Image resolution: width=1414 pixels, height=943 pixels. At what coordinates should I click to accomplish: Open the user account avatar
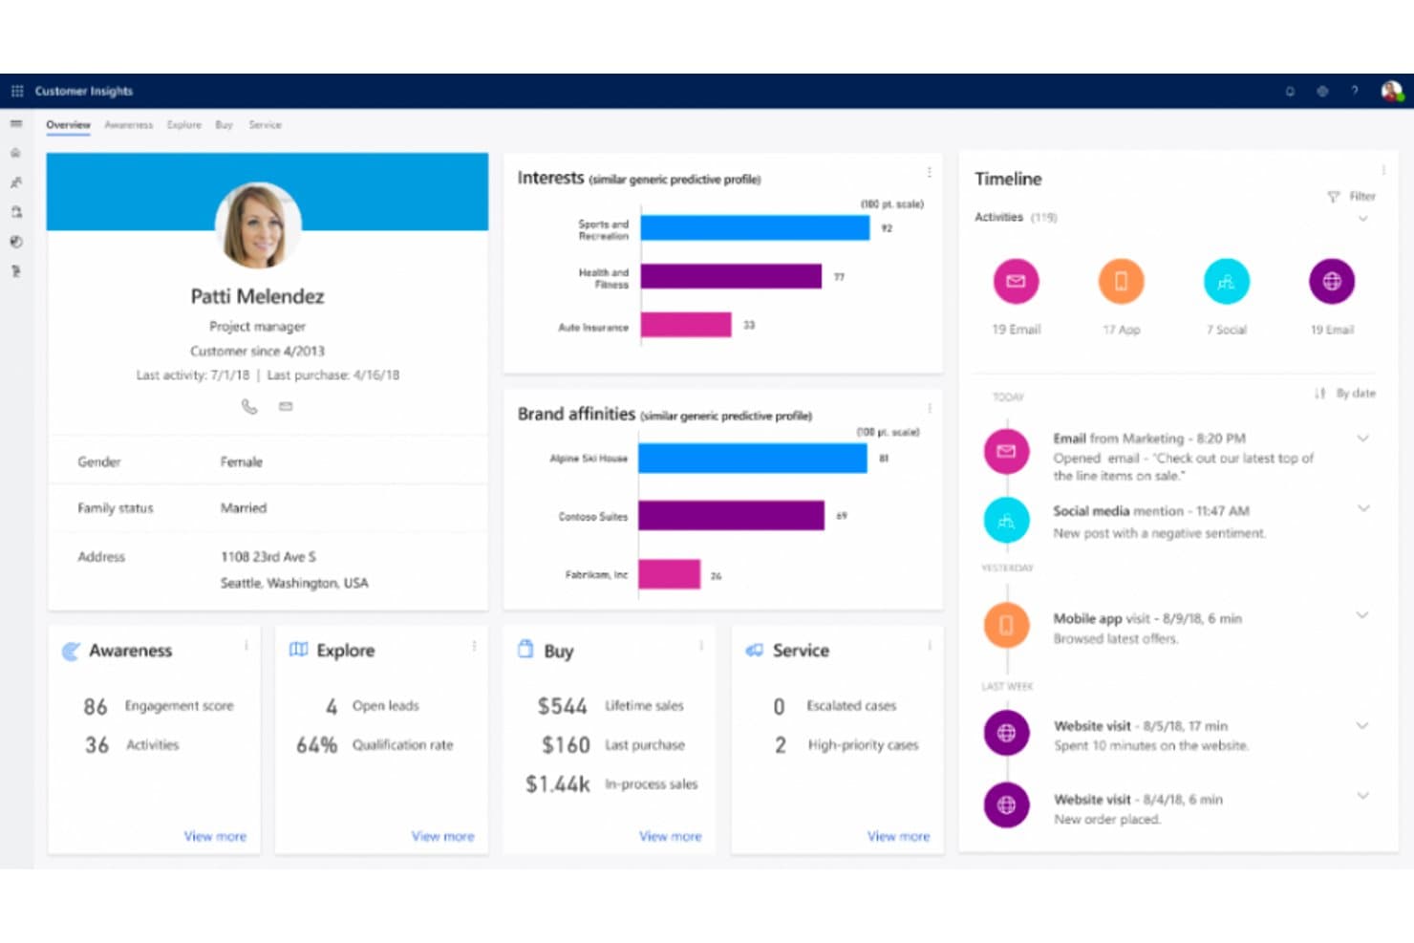(1391, 92)
